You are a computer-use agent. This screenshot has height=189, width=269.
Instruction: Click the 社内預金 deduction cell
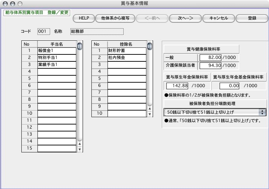127,58
